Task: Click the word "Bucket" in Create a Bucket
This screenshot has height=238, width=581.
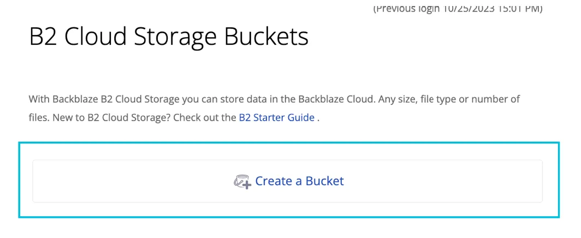Action: click(324, 181)
